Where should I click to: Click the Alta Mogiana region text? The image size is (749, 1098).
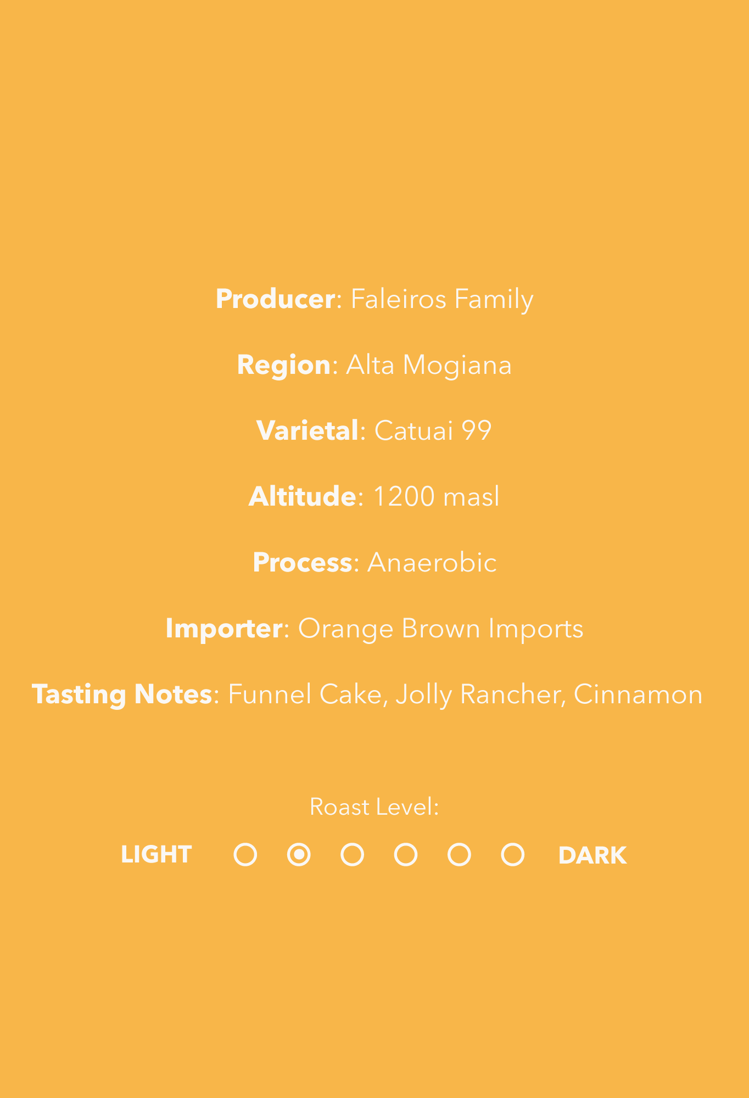(428, 365)
